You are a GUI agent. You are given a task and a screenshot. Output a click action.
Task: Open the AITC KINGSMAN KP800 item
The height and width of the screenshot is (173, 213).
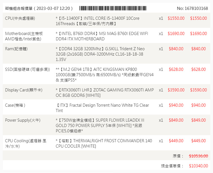[x=105, y=75]
